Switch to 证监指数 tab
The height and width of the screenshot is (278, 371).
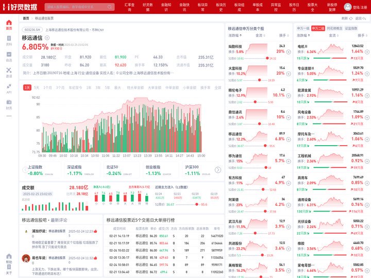click(351, 28)
